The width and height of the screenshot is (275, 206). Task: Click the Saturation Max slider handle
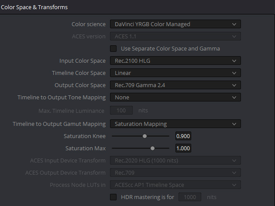click(x=153, y=148)
